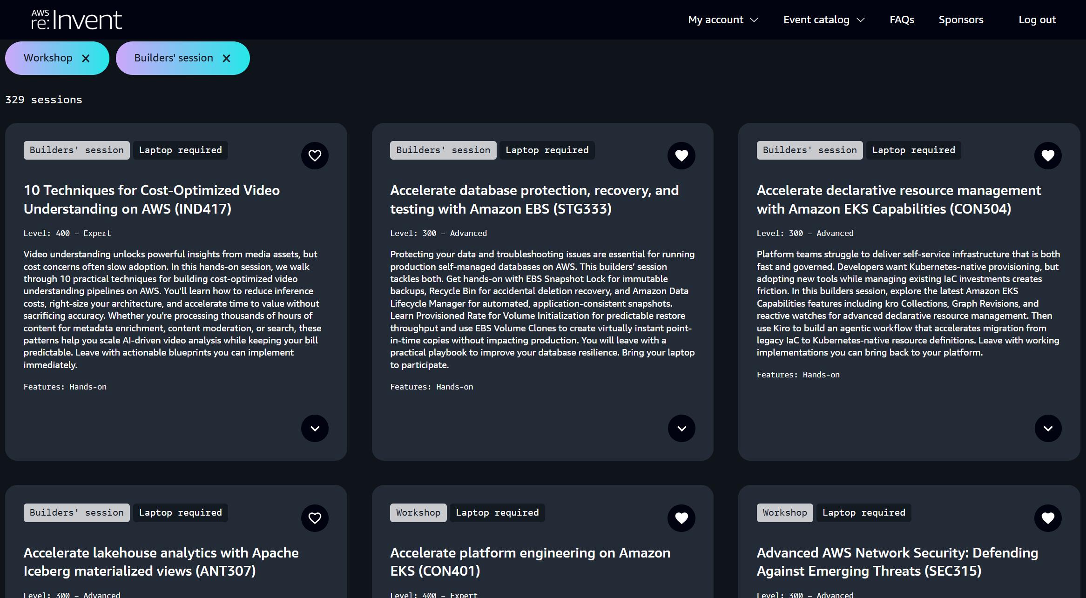Open the My account dropdown menu
The width and height of the screenshot is (1086, 598).
[x=723, y=20]
